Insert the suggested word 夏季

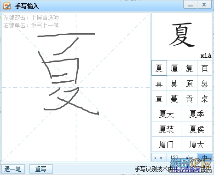pyautogui.click(x=197, y=114)
